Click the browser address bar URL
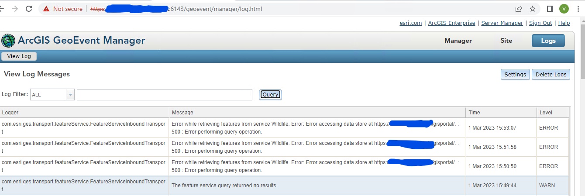This screenshot has height=196, width=585. tap(177, 9)
